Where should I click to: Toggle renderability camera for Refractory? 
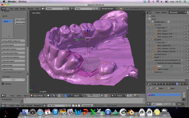tap(188, 72)
